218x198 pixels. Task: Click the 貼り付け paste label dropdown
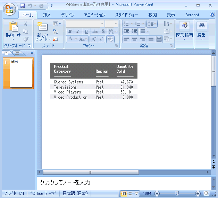pyautogui.click(x=13, y=36)
